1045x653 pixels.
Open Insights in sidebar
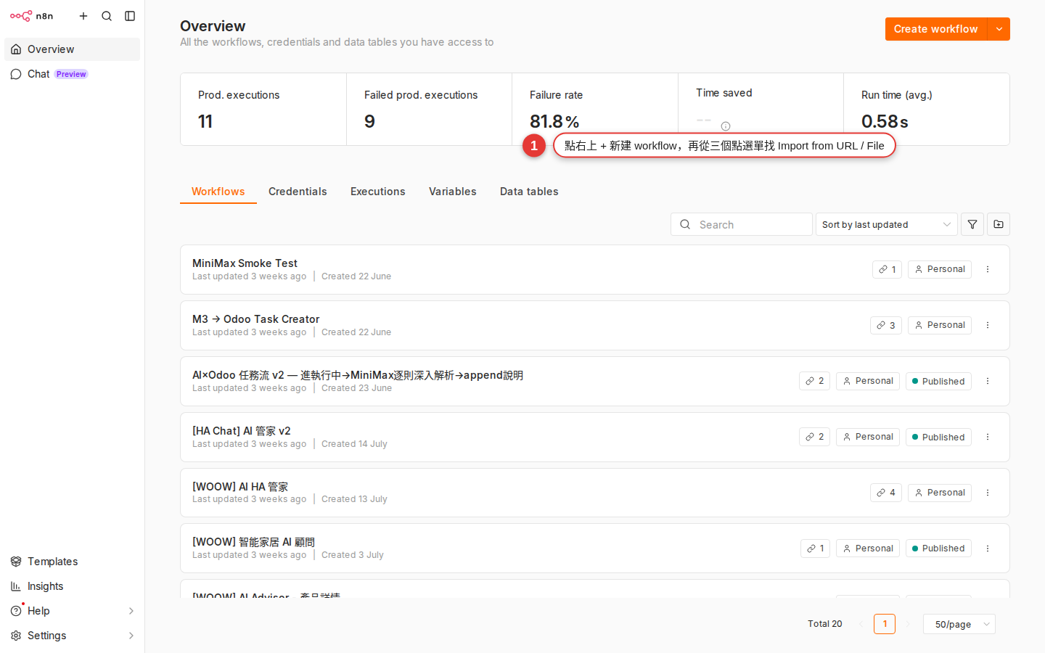pyautogui.click(x=73, y=586)
